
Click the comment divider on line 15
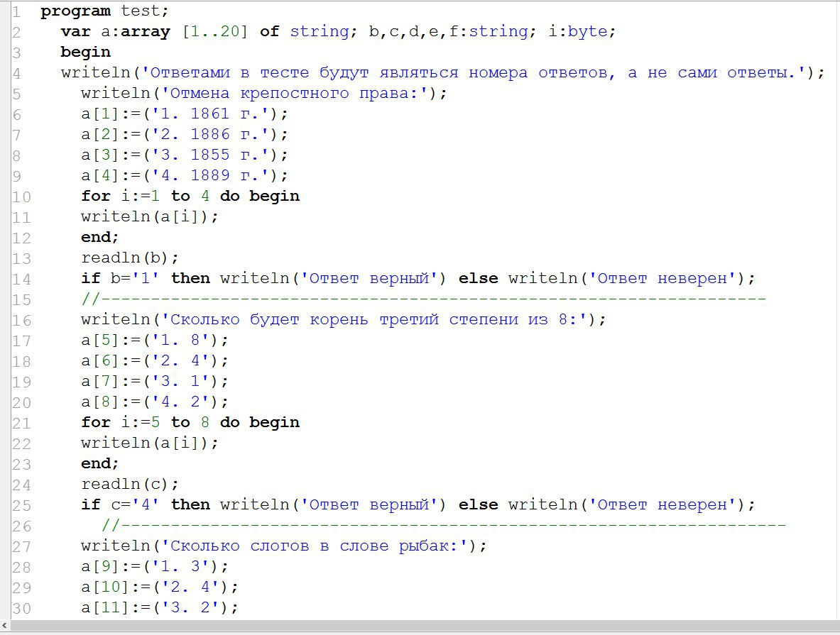(423, 299)
